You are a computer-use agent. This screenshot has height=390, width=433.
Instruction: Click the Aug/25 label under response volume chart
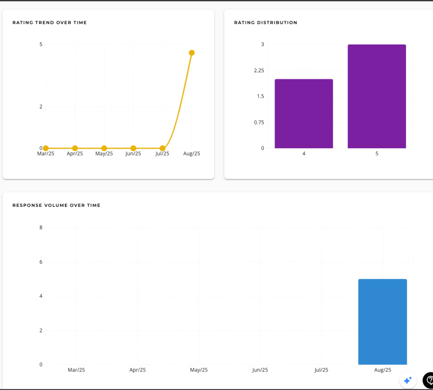382,370
